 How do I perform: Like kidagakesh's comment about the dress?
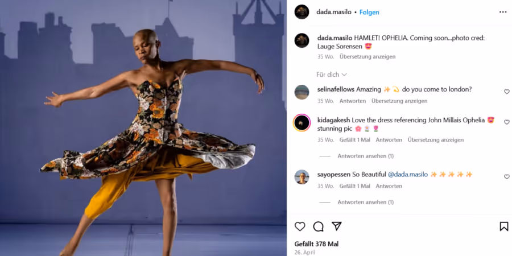click(506, 122)
